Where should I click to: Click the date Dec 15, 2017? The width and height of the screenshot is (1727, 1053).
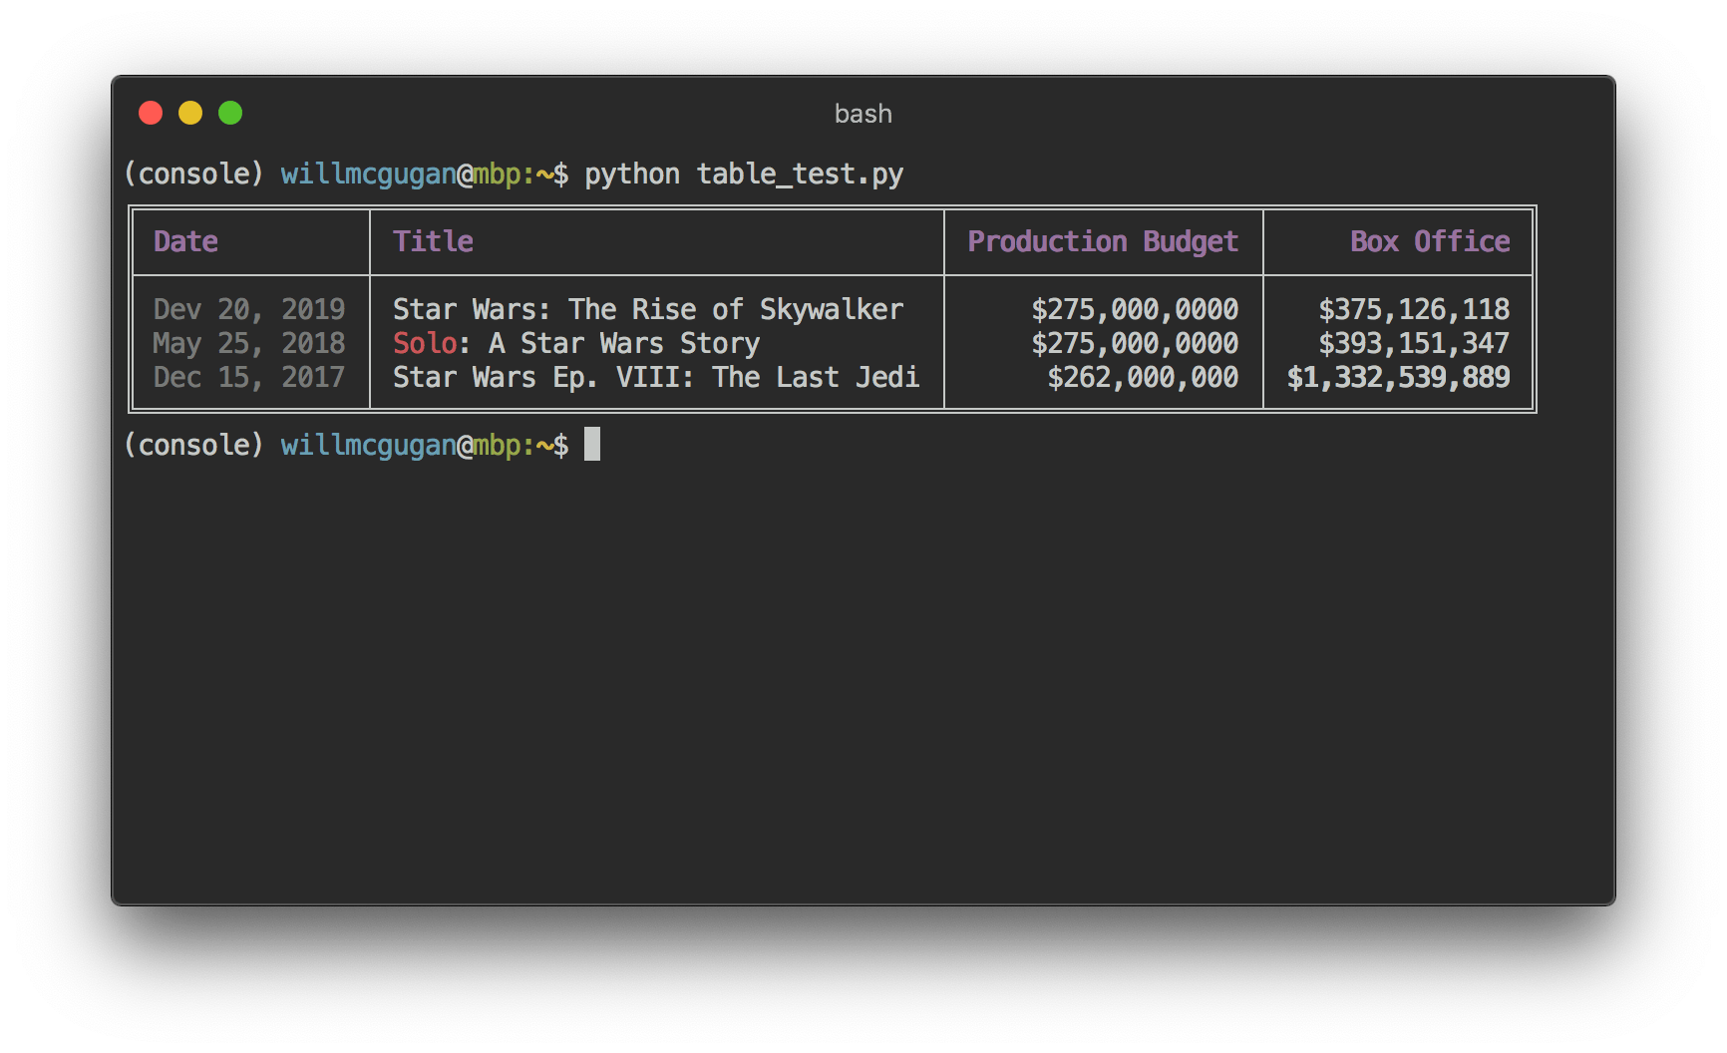[249, 377]
